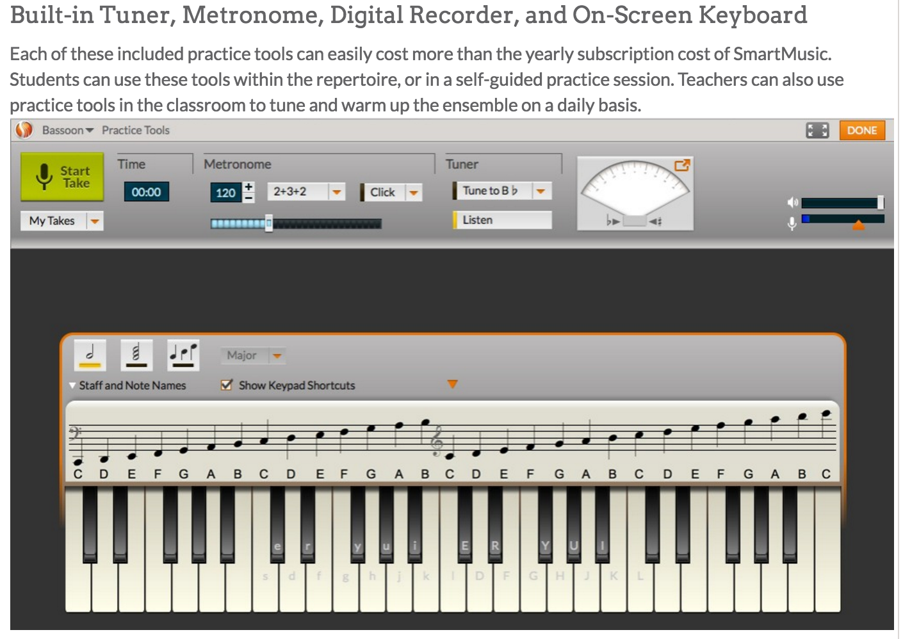Open the Bassoon instrument dropdown
Screen dimensions: 903x639
point(68,131)
